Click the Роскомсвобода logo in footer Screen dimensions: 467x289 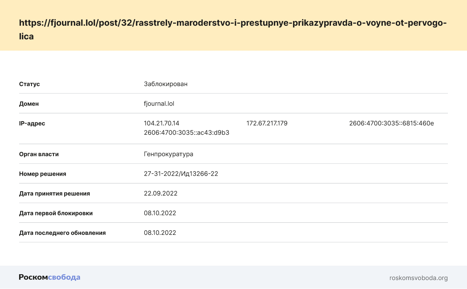(50, 277)
